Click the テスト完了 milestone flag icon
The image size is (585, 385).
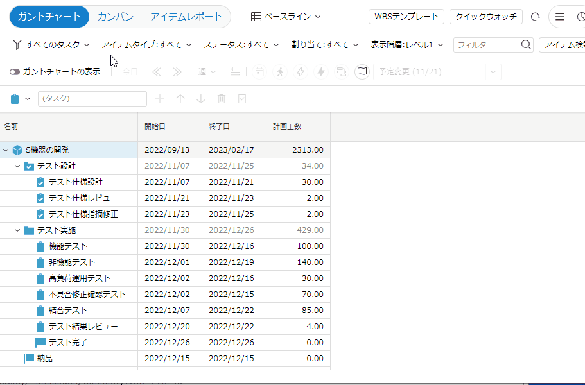[41, 343]
